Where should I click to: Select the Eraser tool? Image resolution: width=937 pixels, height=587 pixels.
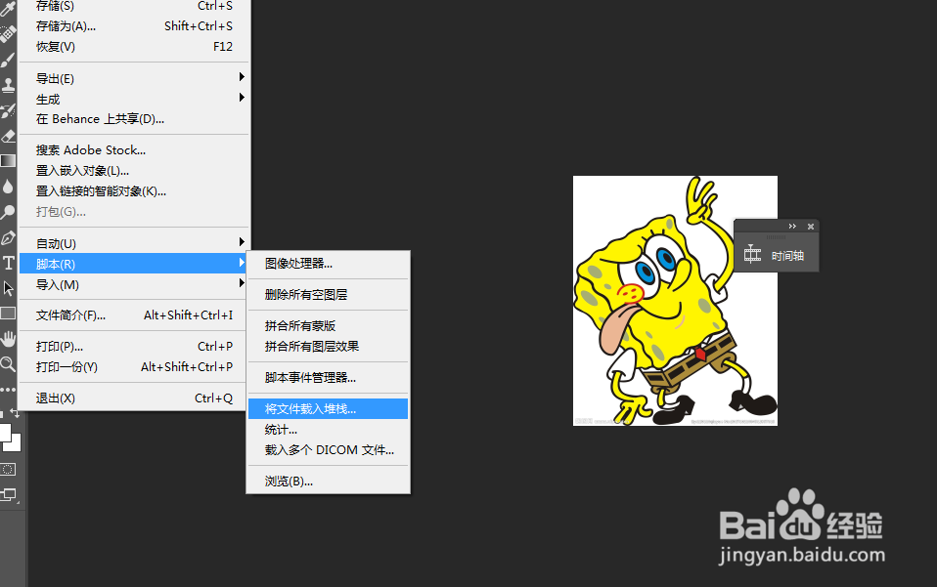click(x=8, y=136)
